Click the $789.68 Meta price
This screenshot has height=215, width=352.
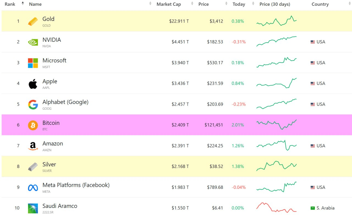click(215, 188)
